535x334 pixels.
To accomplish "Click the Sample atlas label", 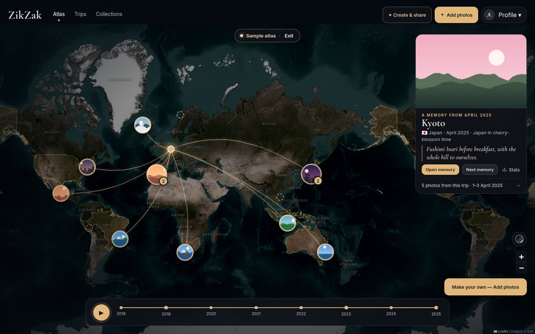I will (x=261, y=36).
